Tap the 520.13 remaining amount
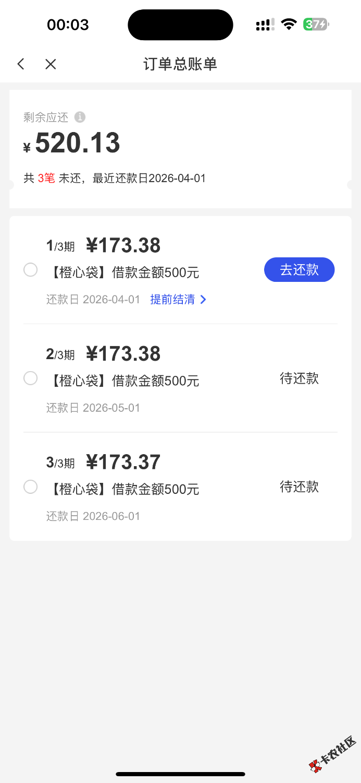Viewport: 361px width, 783px height. pos(78,143)
